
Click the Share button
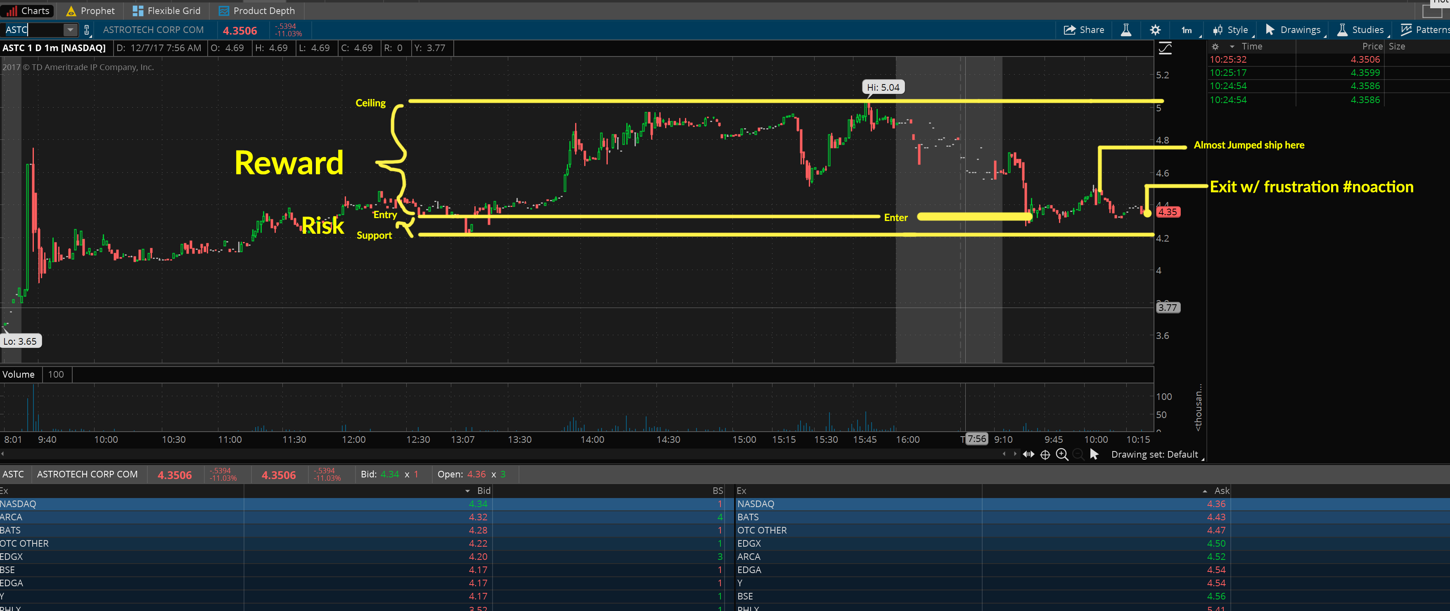[x=1083, y=31]
